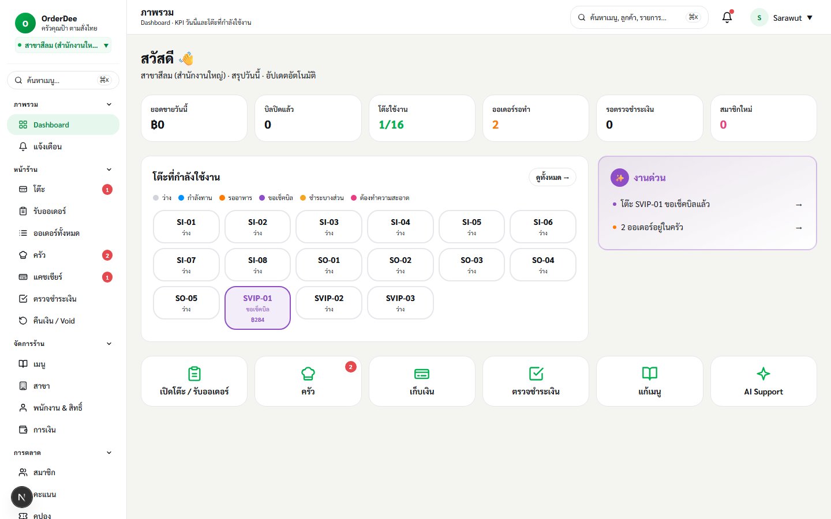Screen dimensions: 831x519
Task: Click the คืนเงิน / Void refund icon
Action: pos(23,321)
